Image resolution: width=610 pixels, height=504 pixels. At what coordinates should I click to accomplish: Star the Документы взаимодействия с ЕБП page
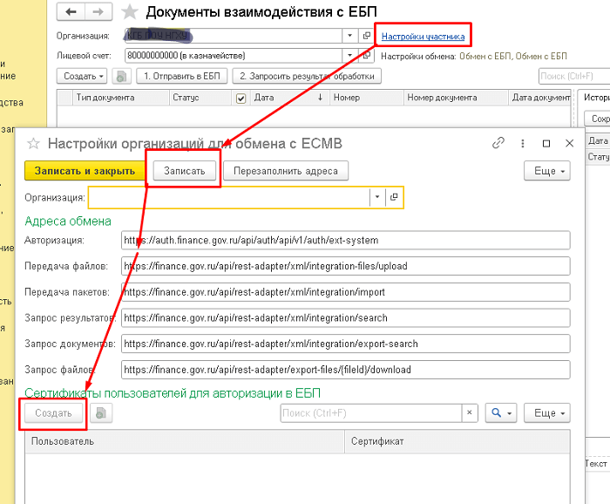click(x=130, y=12)
